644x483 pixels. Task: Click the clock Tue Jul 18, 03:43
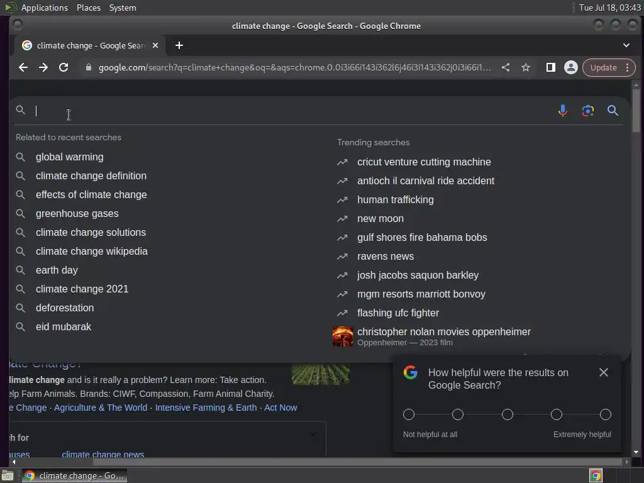(609, 8)
